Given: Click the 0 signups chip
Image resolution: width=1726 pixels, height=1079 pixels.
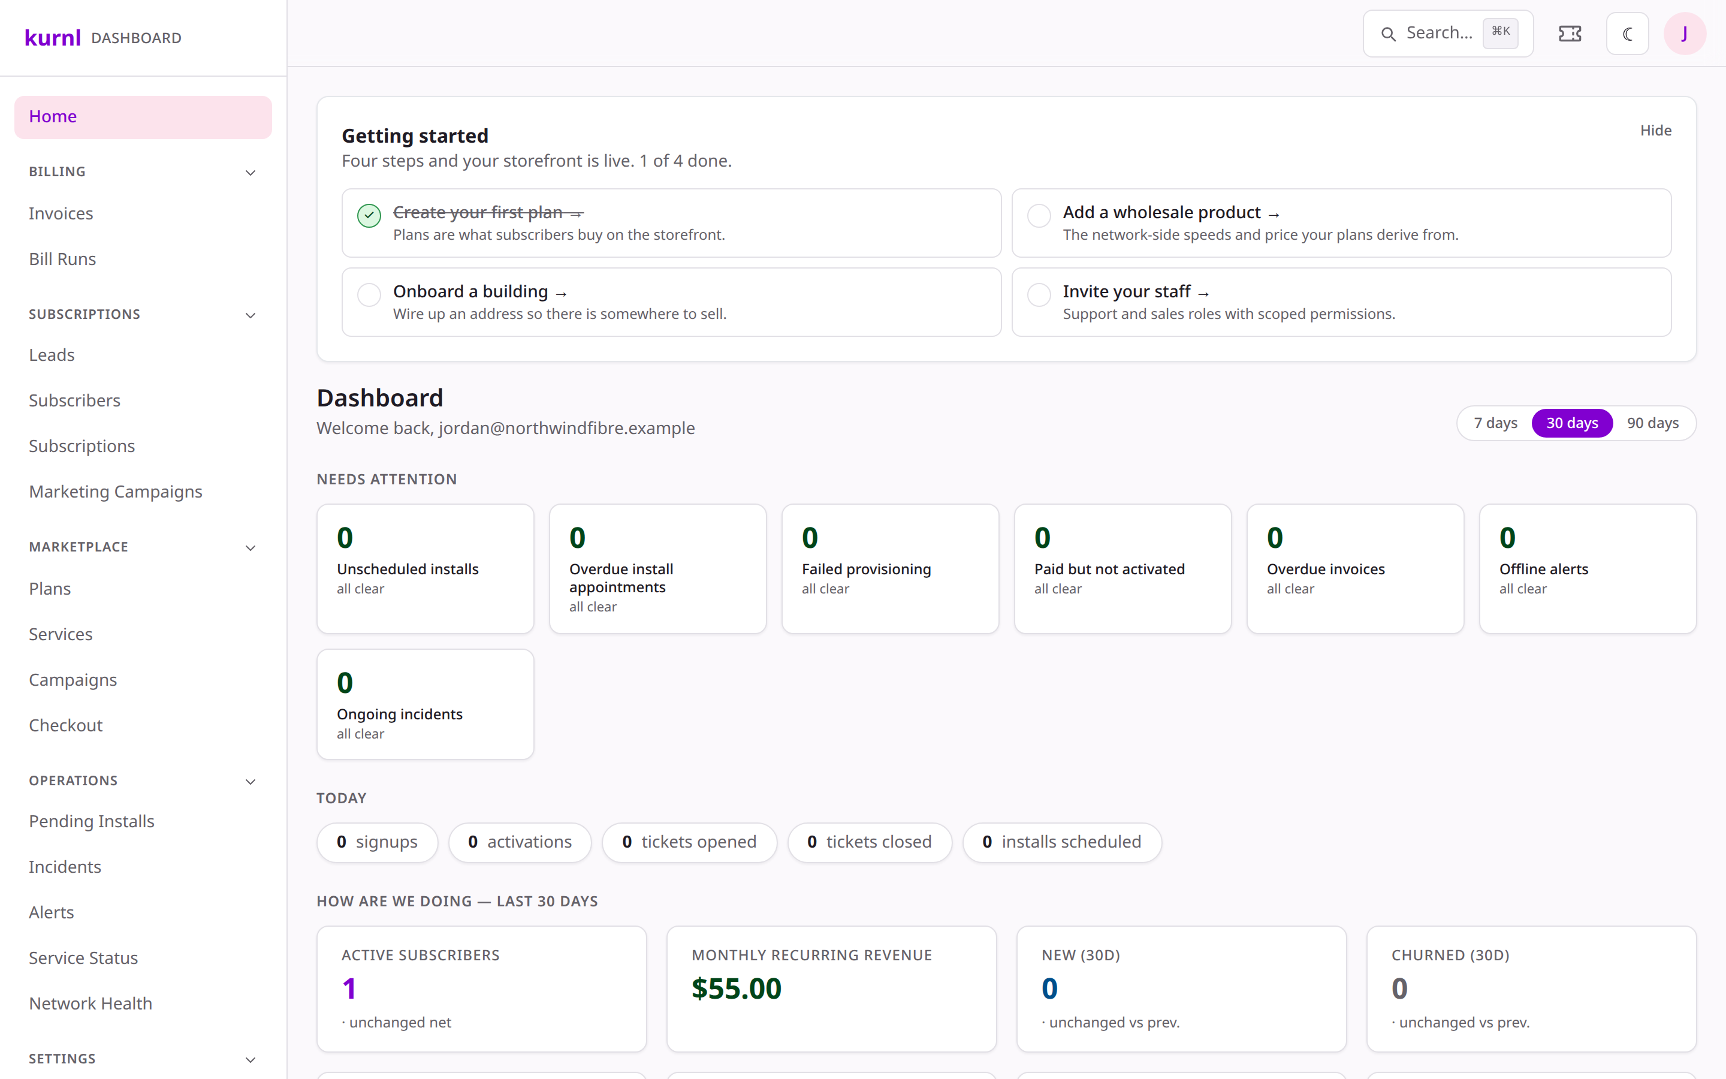Looking at the screenshot, I should 378,843.
